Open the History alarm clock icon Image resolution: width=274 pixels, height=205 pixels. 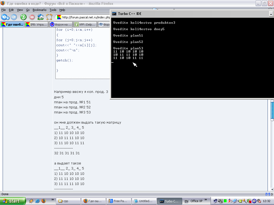pos(49,17)
